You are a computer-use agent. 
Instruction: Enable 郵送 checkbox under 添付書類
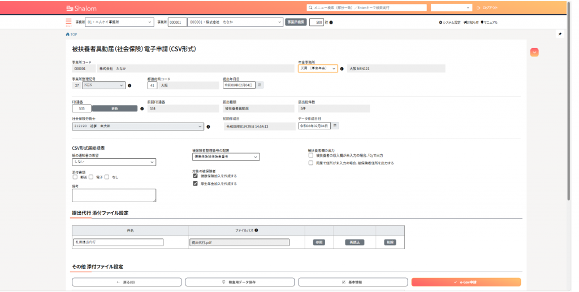click(x=75, y=177)
